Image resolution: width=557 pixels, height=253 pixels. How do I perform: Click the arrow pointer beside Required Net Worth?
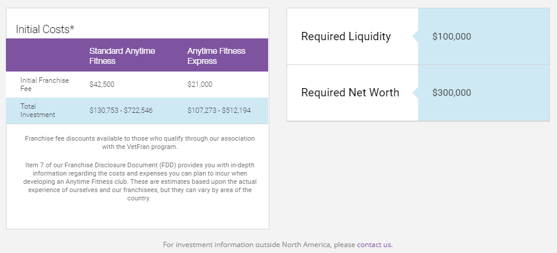click(x=415, y=93)
